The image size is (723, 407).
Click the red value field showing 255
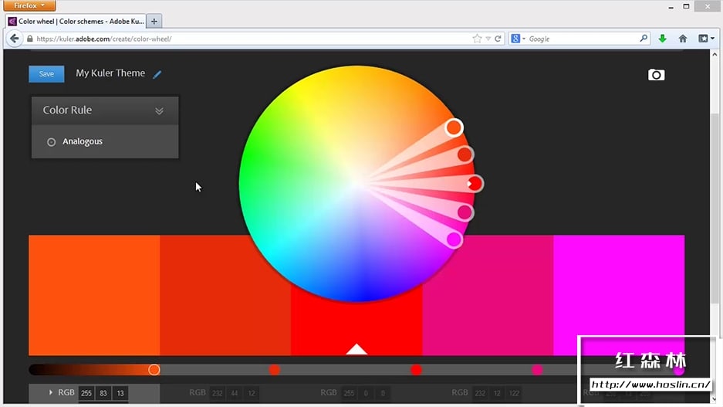click(x=86, y=393)
